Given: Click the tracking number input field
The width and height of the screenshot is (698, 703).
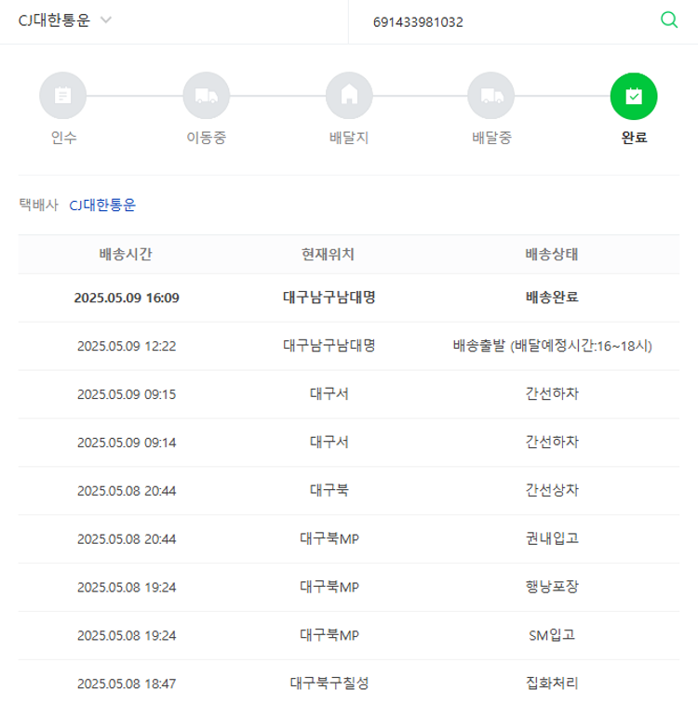Looking at the screenshot, I should [503, 21].
